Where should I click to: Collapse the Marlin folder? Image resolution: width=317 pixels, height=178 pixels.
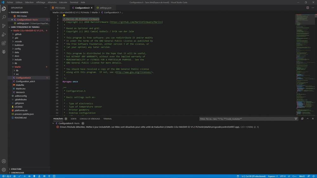click(x=13, y=67)
